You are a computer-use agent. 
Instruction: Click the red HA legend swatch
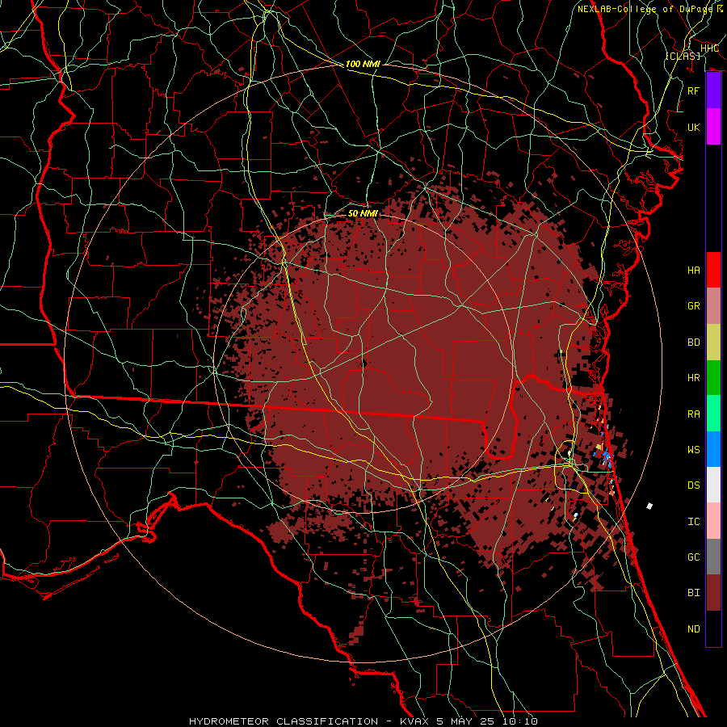(x=713, y=270)
